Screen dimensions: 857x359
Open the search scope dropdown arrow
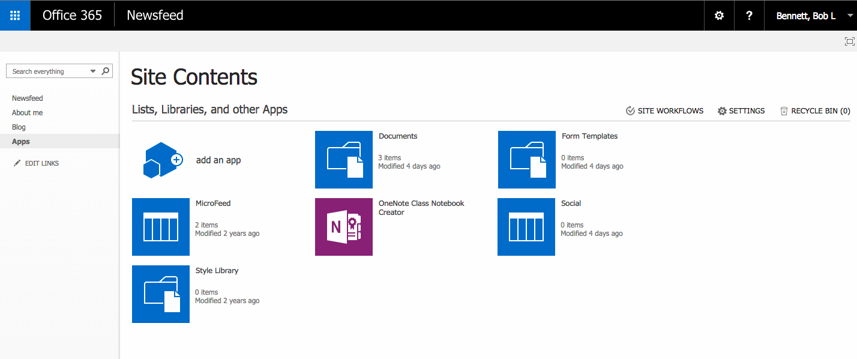click(93, 71)
